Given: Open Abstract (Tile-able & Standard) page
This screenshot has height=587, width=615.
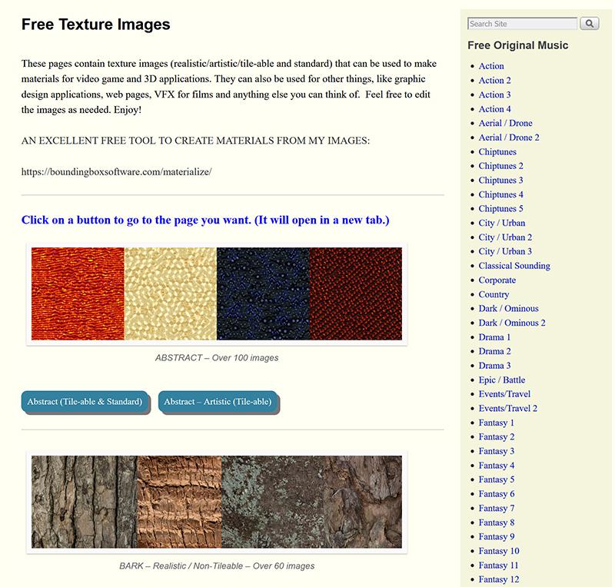Looking at the screenshot, I should pyautogui.click(x=85, y=402).
